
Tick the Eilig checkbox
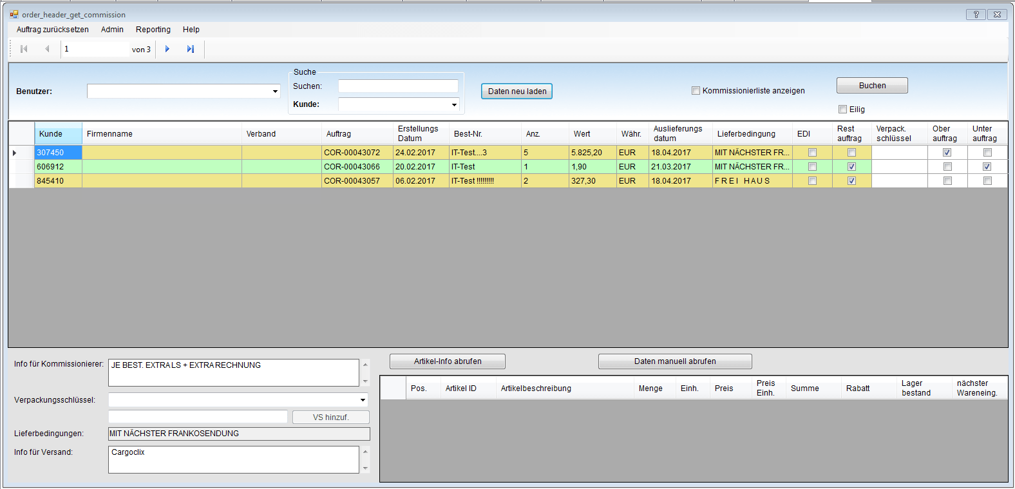[x=842, y=110]
